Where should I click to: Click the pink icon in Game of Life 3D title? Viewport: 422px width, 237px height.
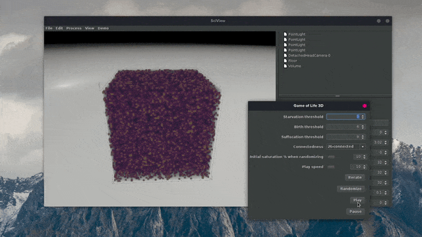(365, 106)
